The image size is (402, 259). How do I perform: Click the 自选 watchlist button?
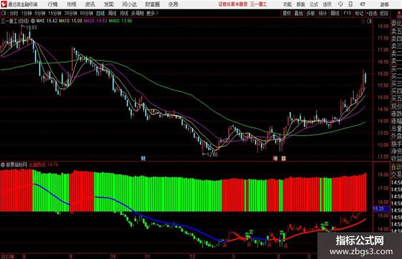click(372, 13)
